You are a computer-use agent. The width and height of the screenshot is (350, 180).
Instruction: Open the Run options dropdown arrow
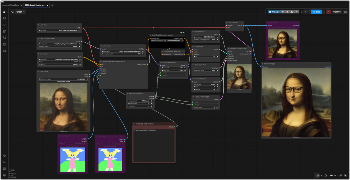323,12
